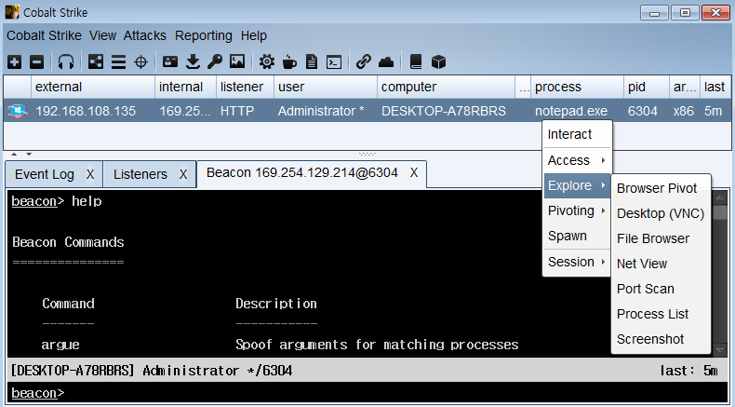The width and height of the screenshot is (735, 407).
Task: Sort sessions by user column
Action: [326, 87]
